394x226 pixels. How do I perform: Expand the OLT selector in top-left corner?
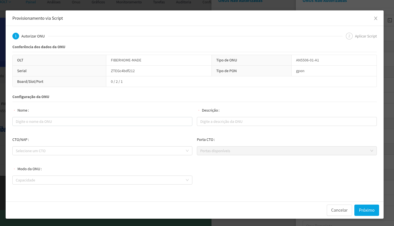6,2
